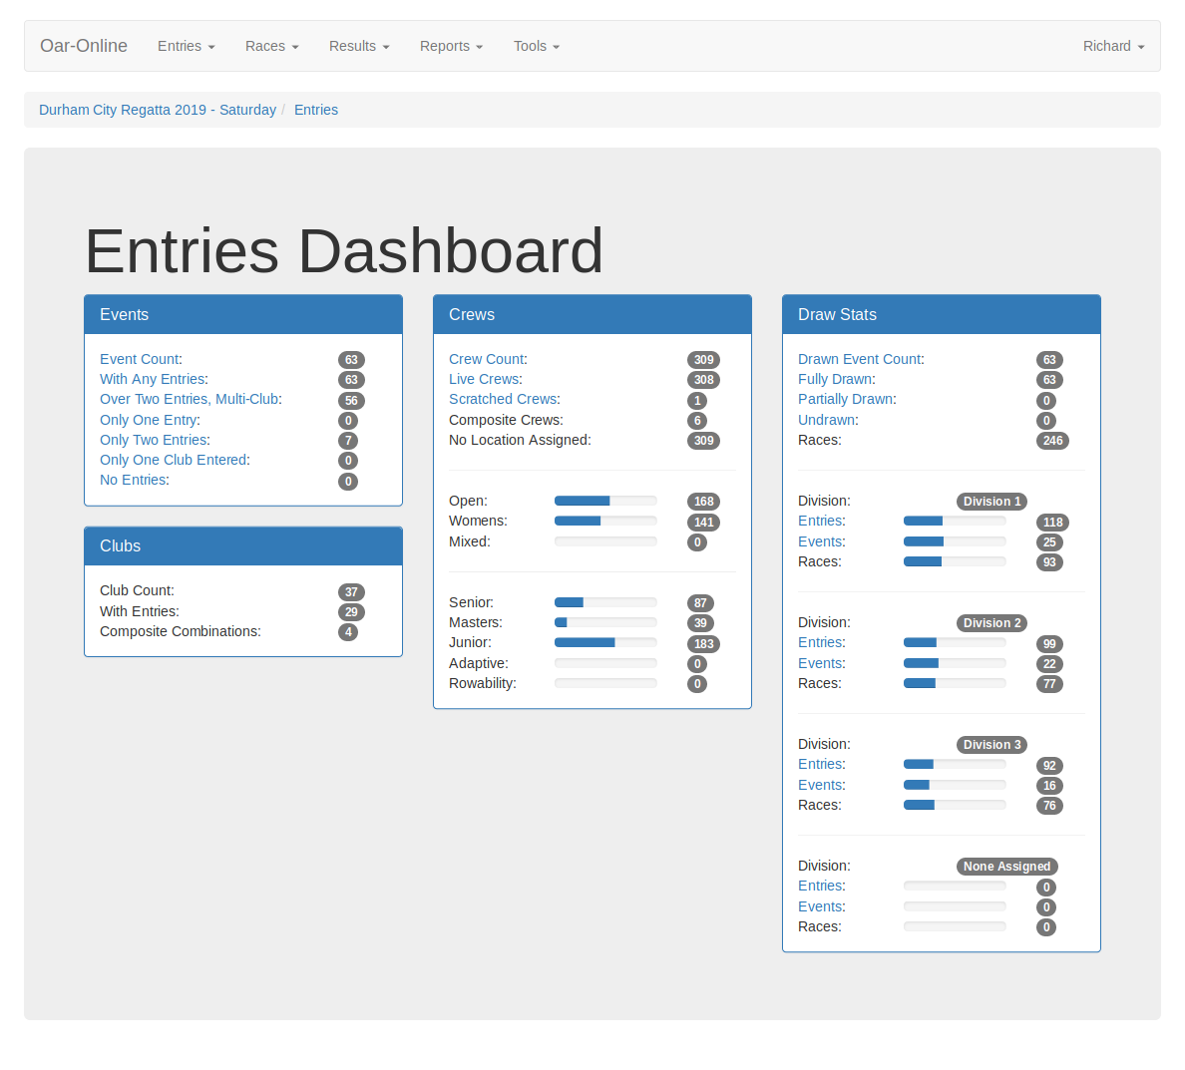Screen dimensions: 1185x1070
Task: Go to Durham City Regatta 2019 breadcrumb
Action: click(x=158, y=110)
